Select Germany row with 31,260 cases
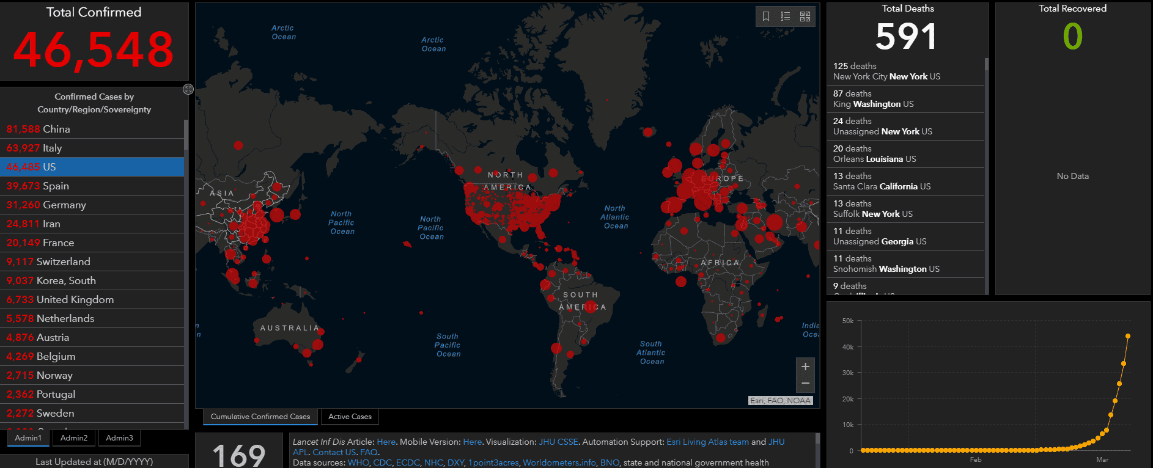The image size is (1153, 468). (92, 205)
